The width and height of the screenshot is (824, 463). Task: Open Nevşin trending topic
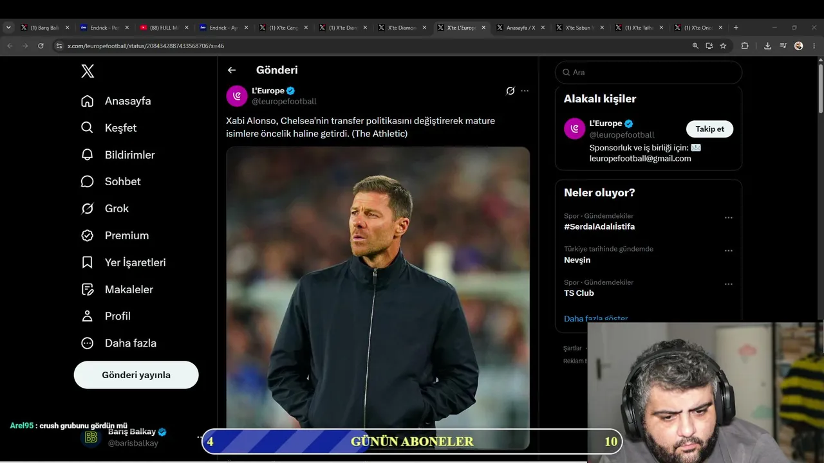(577, 260)
